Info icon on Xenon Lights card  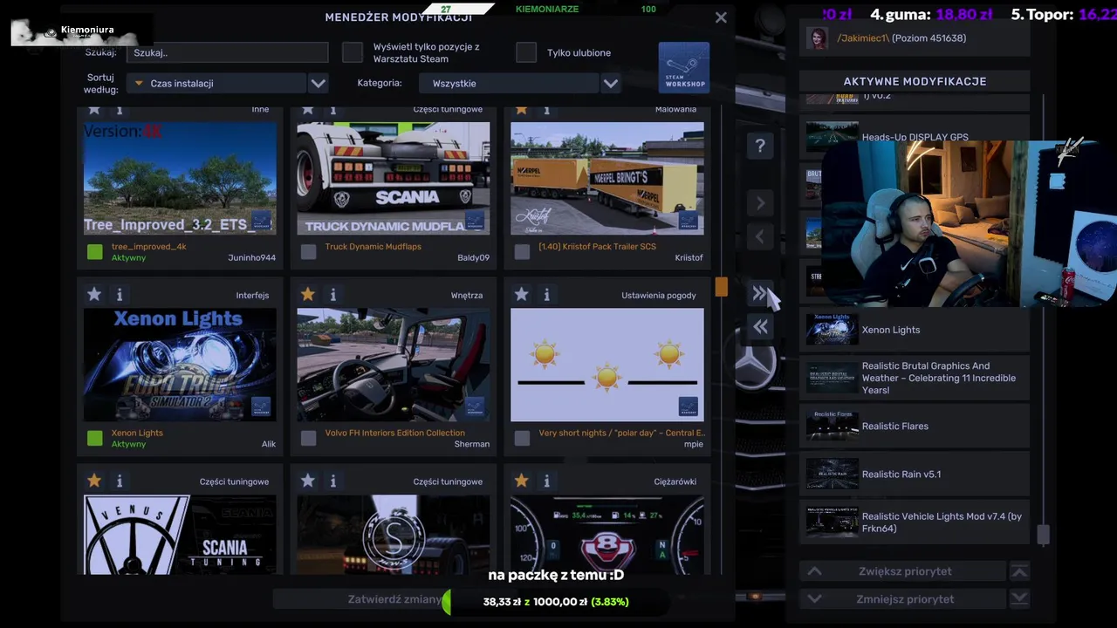tap(120, 295)
